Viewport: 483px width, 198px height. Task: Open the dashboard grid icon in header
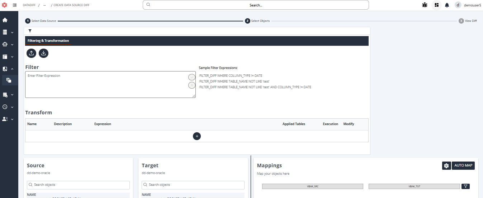point(436,5)
